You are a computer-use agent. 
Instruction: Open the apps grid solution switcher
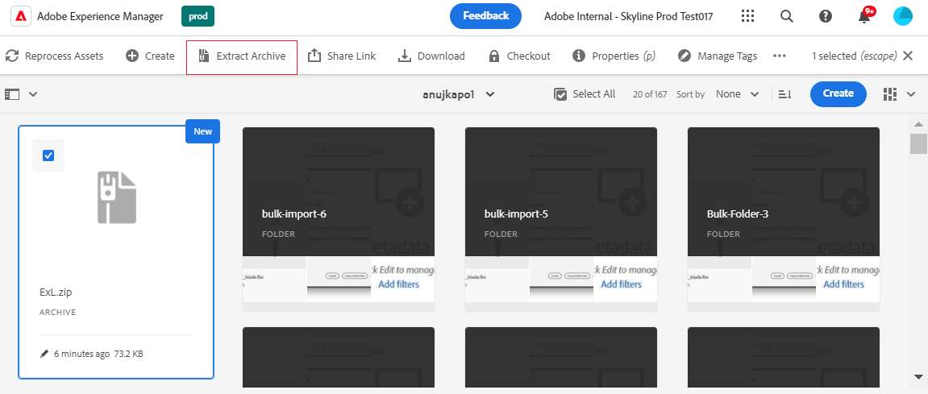pos(748,16)
